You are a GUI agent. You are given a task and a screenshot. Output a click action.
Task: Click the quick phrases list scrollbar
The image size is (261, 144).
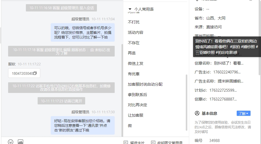pos(187,103)
